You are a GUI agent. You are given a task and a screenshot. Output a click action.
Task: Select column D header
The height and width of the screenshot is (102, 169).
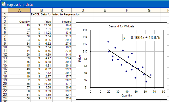83,10
